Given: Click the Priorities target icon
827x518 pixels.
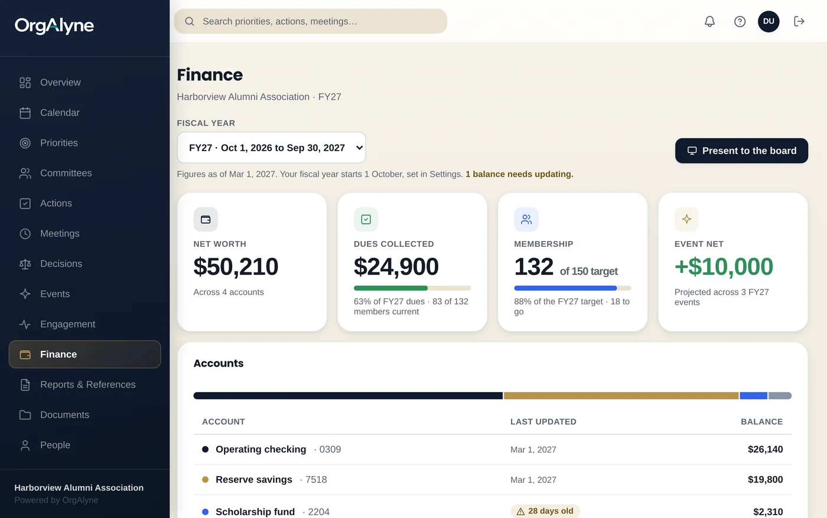Looking at the screenshot, I should tap(25, 143).
